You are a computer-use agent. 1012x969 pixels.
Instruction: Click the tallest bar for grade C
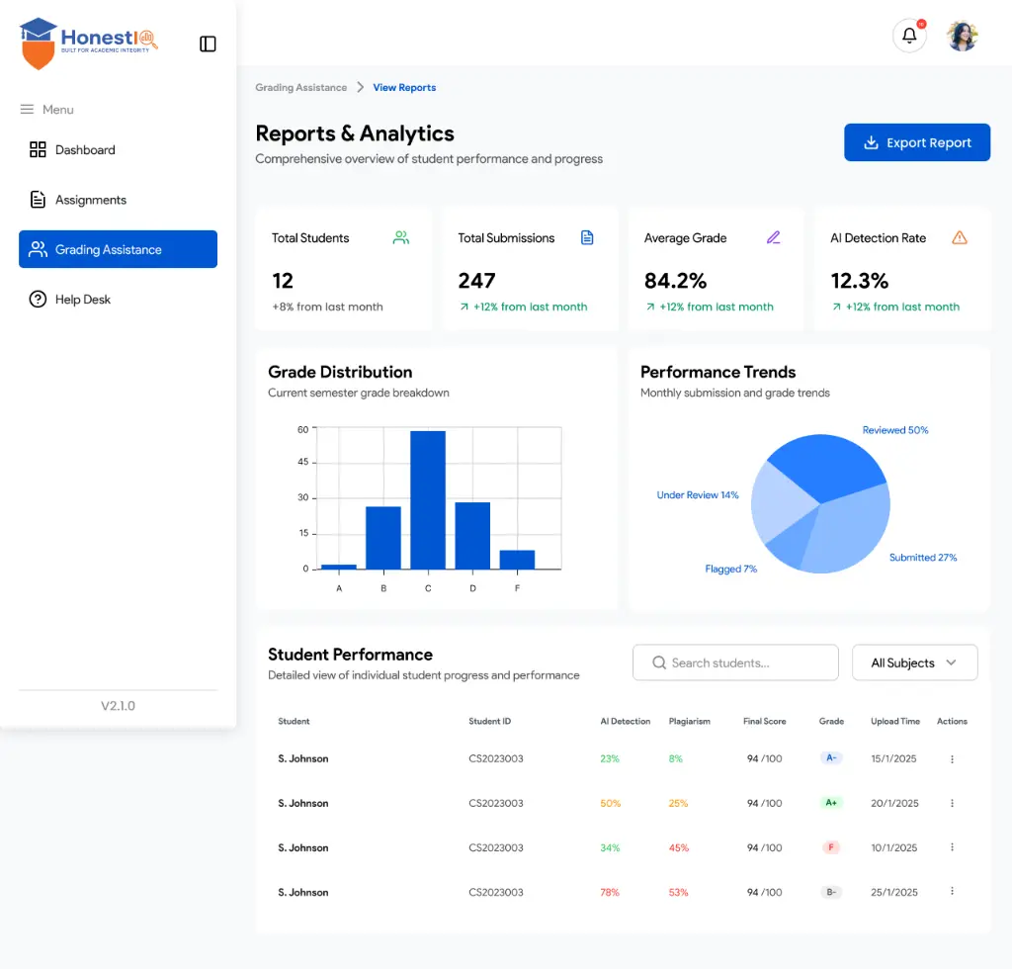point(428,499)
